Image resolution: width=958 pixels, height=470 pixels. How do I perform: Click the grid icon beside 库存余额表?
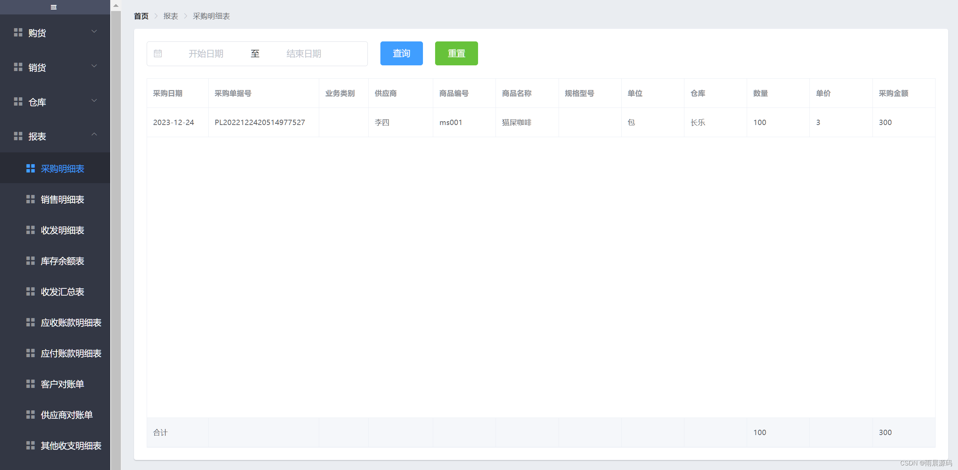coord(30,261)
